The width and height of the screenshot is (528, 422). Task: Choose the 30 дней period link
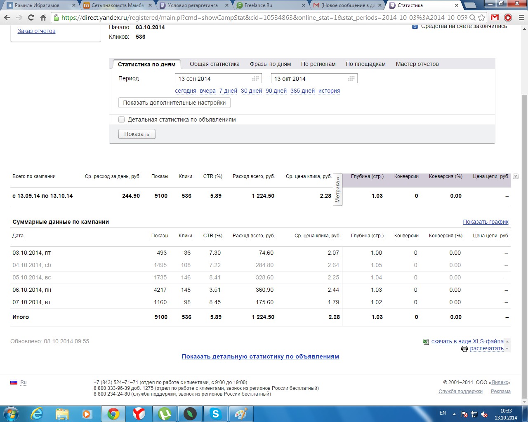point(251,91)
